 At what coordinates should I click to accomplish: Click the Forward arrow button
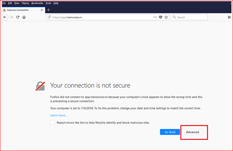[11, 17]
